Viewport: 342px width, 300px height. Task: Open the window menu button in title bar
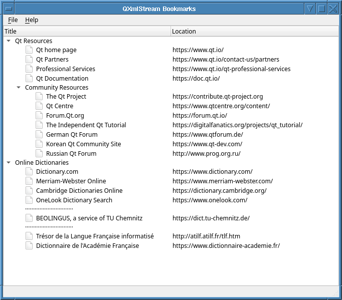point(9,9)
